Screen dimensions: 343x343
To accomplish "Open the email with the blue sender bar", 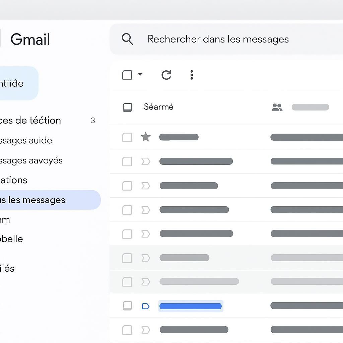I will [191, 306].
